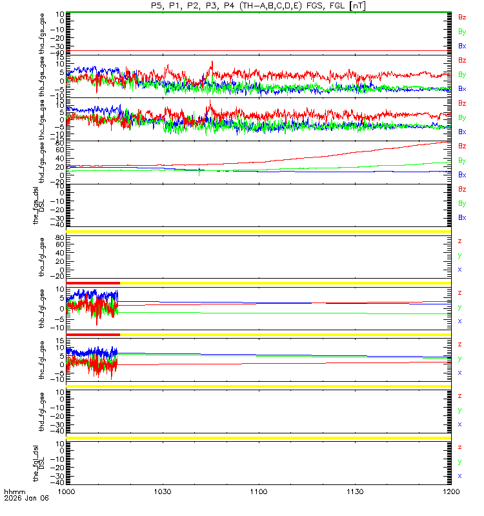Click the plot title mentioning FGS, FGL [nT]
The image size is (484, 516).
tap(259, 6)
